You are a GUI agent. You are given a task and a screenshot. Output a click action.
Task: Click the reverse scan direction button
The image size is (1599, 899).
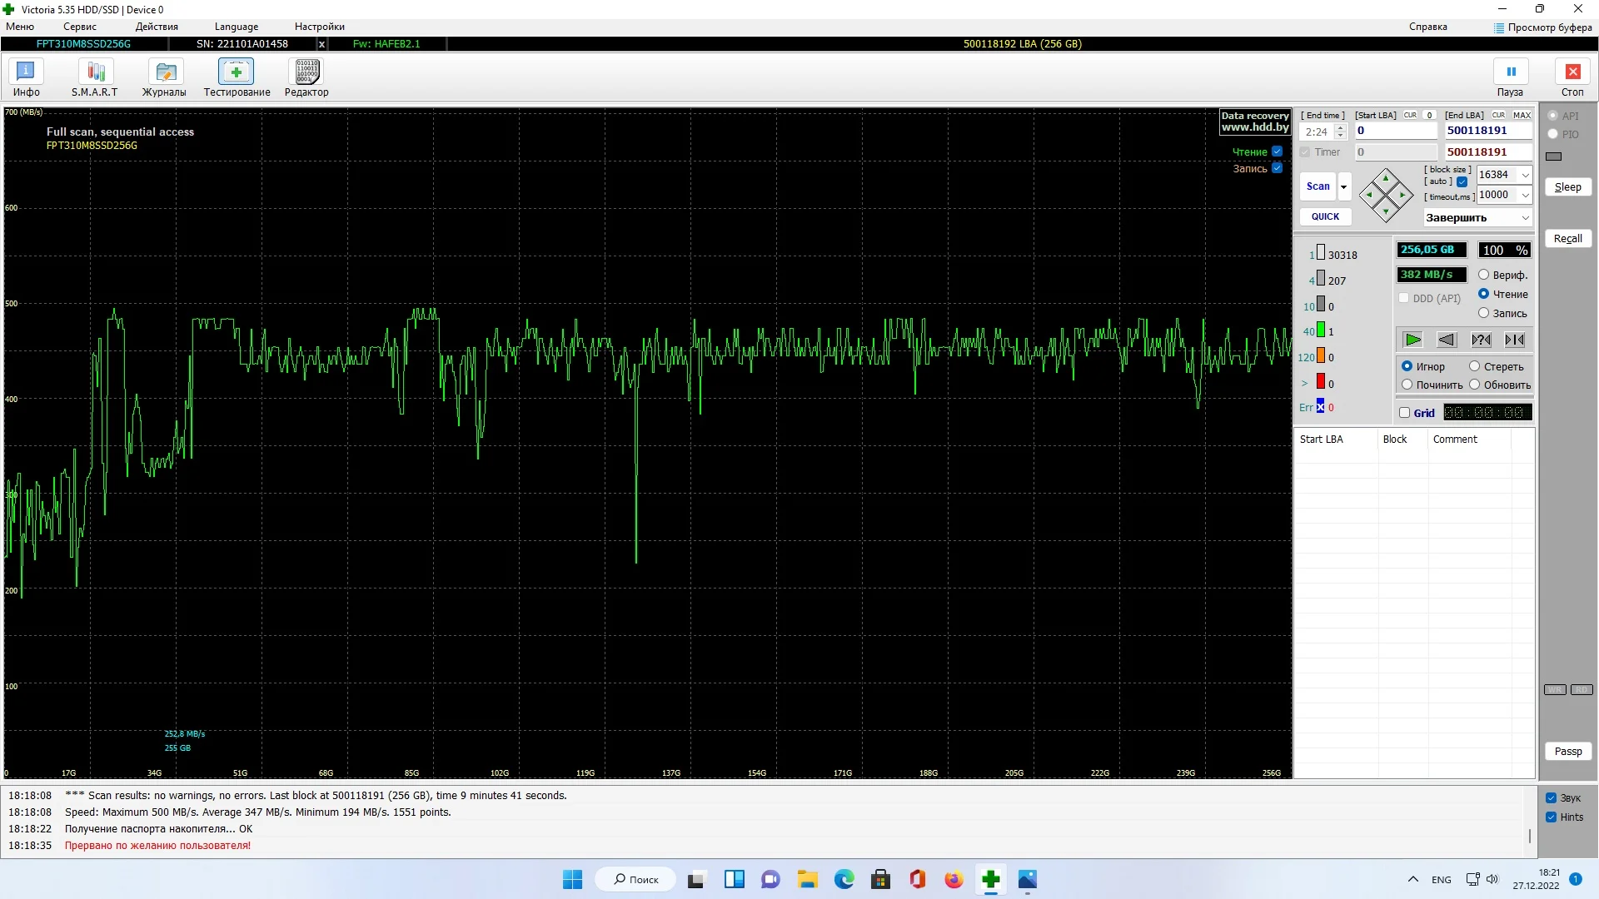[x=1447, y=340]
